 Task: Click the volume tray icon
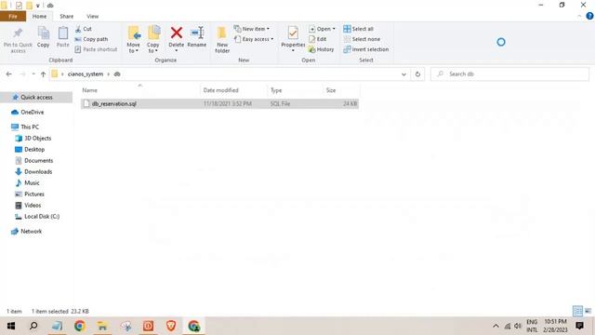point(518,326)
